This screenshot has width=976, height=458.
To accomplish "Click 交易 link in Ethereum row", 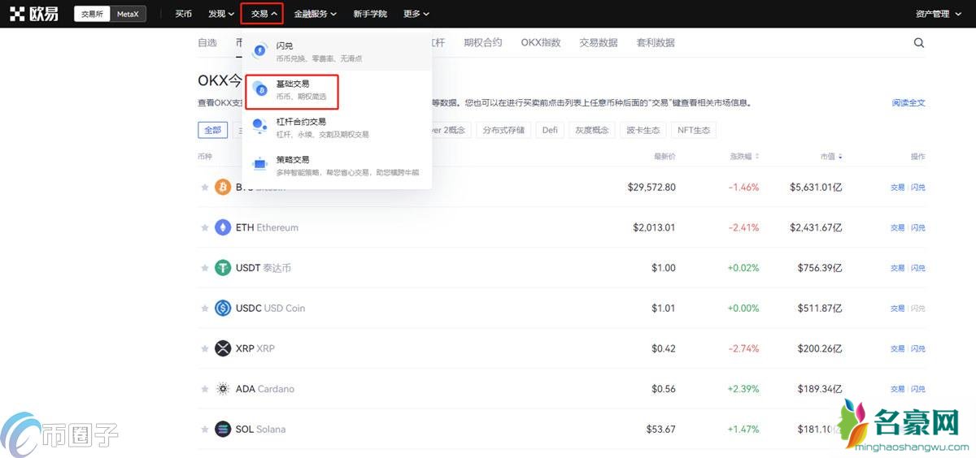I will point(897,227).
